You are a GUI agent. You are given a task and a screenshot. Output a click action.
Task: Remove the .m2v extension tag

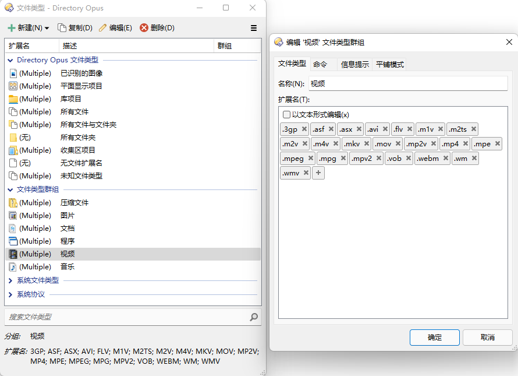point(305,143)
